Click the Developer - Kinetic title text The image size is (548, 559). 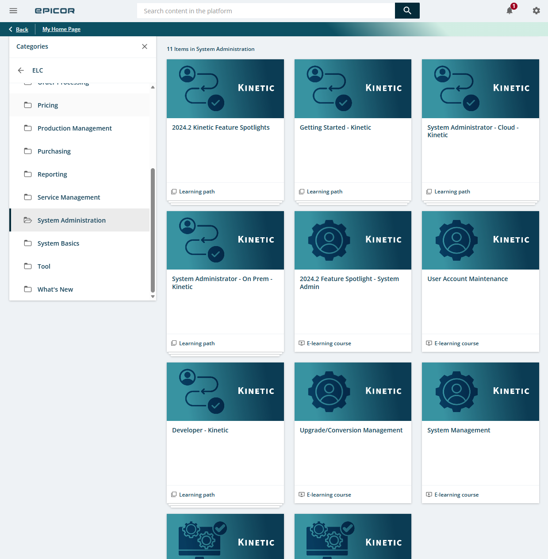200,430
